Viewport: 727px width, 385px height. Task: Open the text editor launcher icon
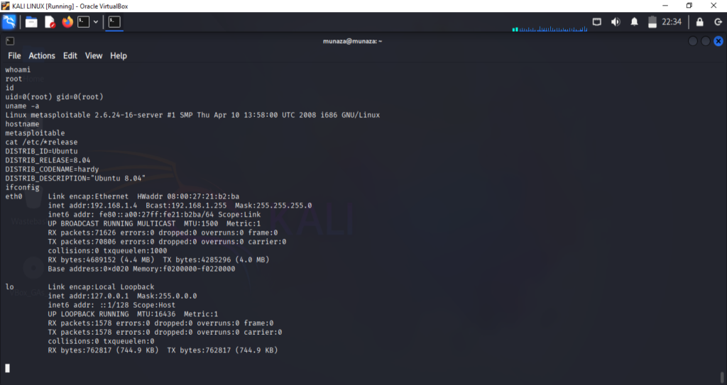(x=50, y=22)
